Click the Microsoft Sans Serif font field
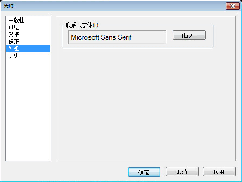Viewport: 242px width, 182px height. click(x=117, y=37)
